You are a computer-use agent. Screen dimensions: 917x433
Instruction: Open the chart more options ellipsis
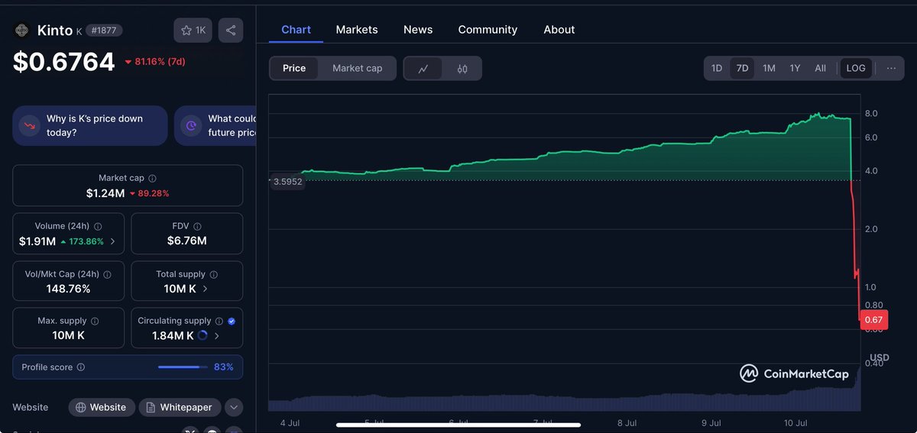891,68
